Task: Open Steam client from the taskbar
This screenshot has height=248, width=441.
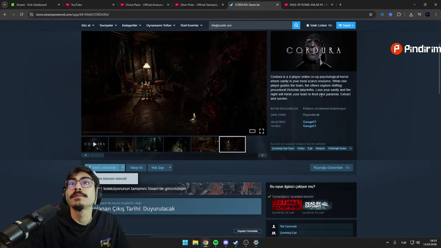Action: pos(236,242)
